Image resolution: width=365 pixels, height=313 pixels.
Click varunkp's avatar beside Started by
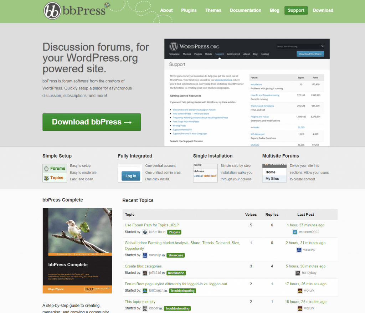pyautogui.click(x=145, y=255)
